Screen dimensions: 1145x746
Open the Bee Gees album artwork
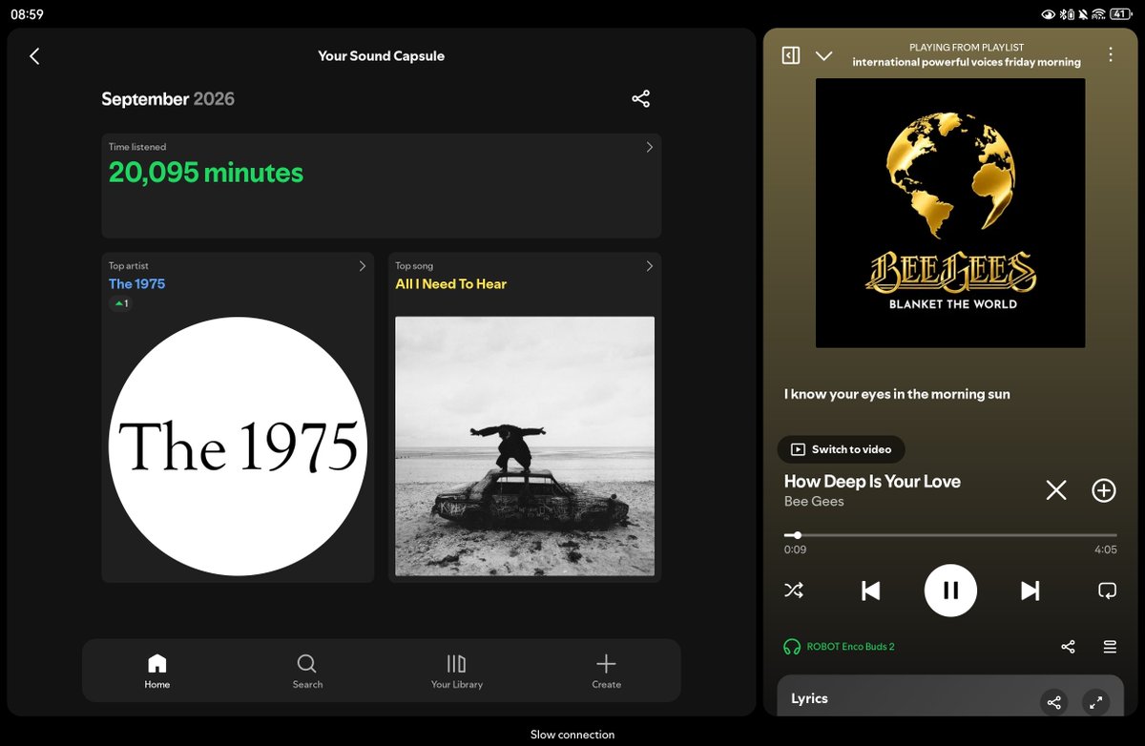[950, 213]
